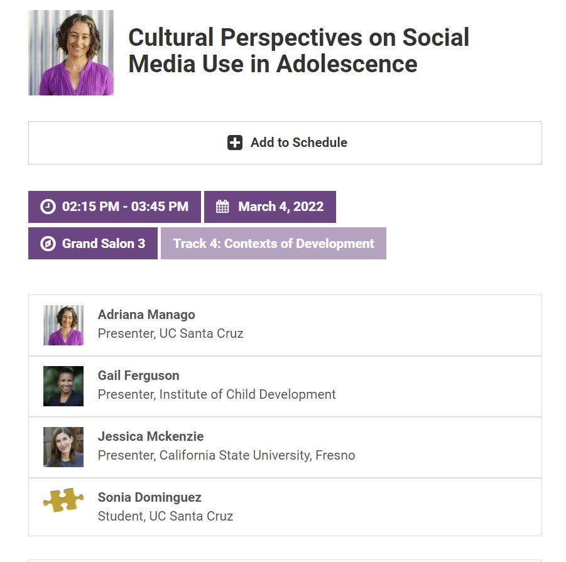Open Jessica Mckenzie's profile photo

pyautogui.click(x=63, y=447)
